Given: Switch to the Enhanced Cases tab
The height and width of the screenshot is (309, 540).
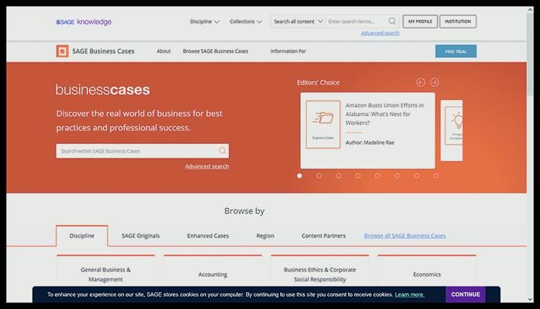Looking at the screenshot, I should [208, 236].
